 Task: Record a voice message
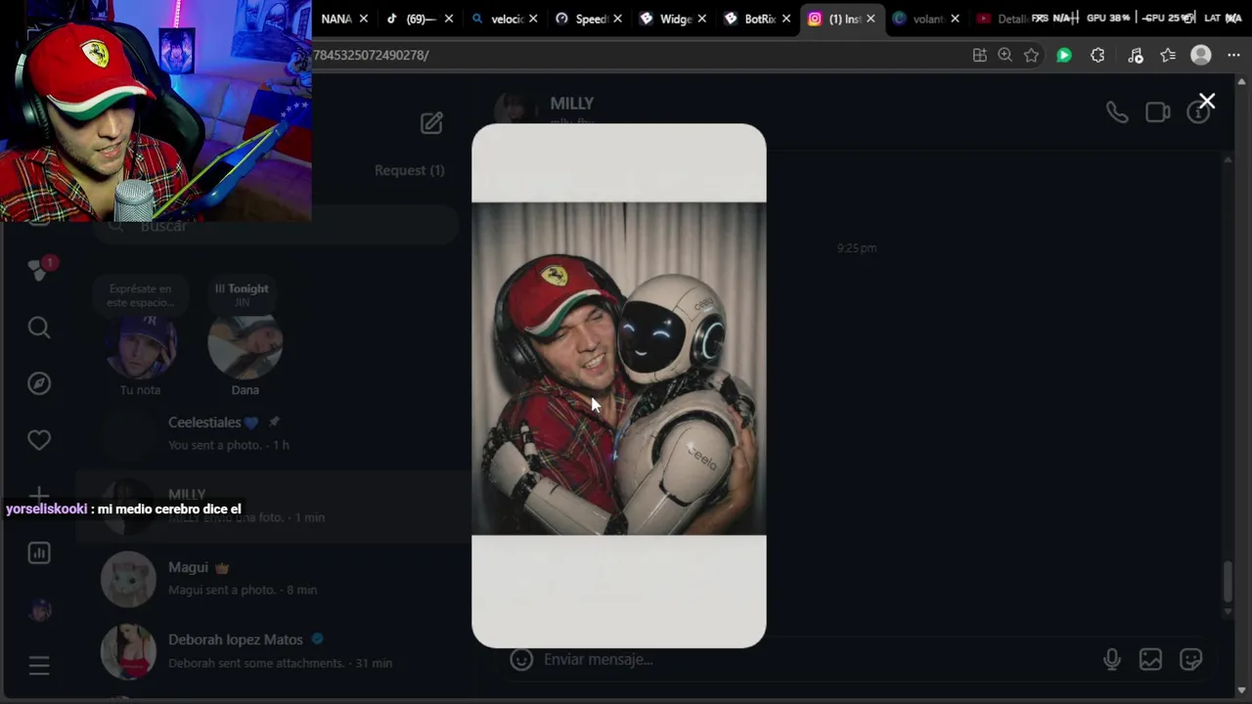click(1112, 660)
